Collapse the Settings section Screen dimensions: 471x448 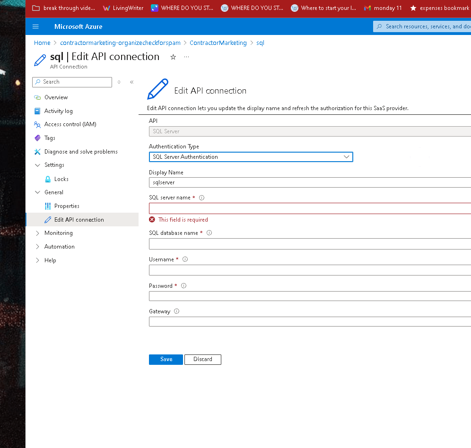tap(37, 165)
